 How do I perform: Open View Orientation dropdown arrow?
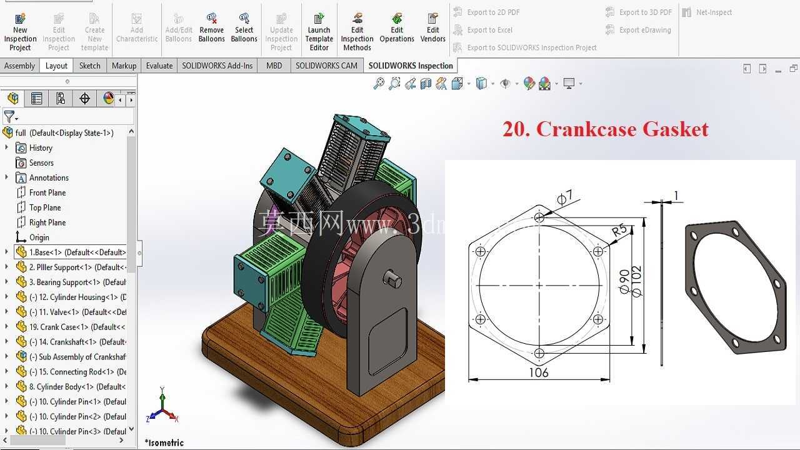469,84
